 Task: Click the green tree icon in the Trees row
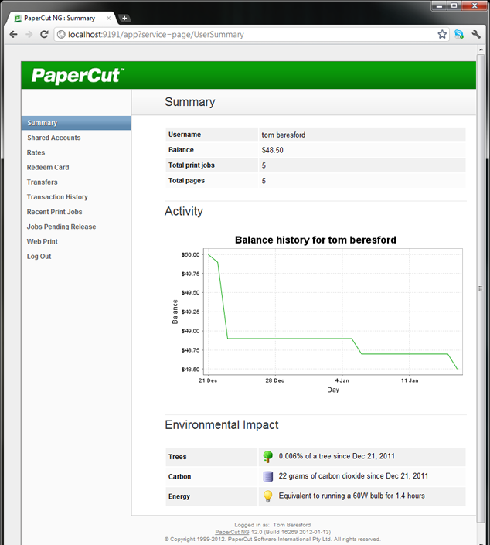point(268,457)
